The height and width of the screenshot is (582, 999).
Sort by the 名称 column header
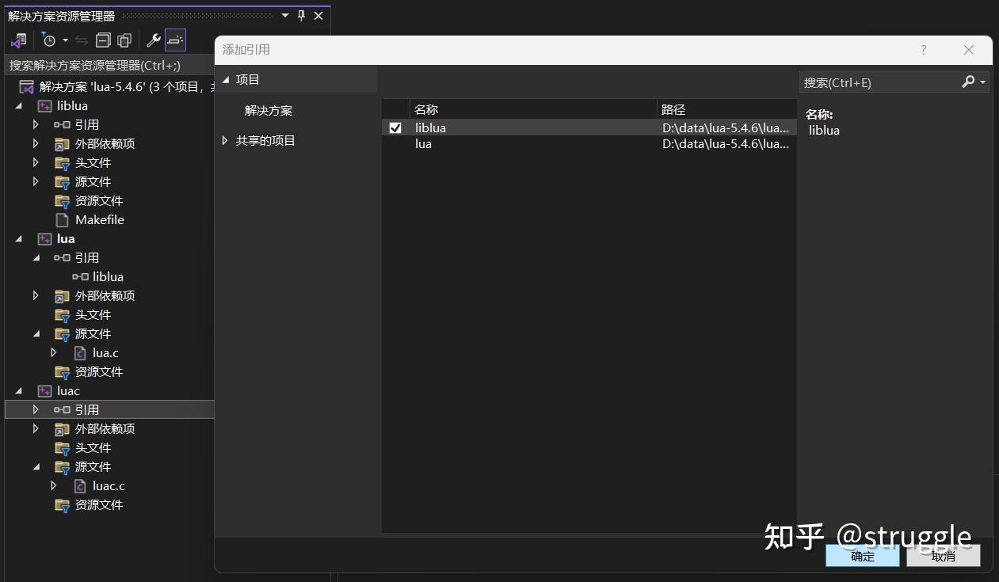(x=533, y=109)
